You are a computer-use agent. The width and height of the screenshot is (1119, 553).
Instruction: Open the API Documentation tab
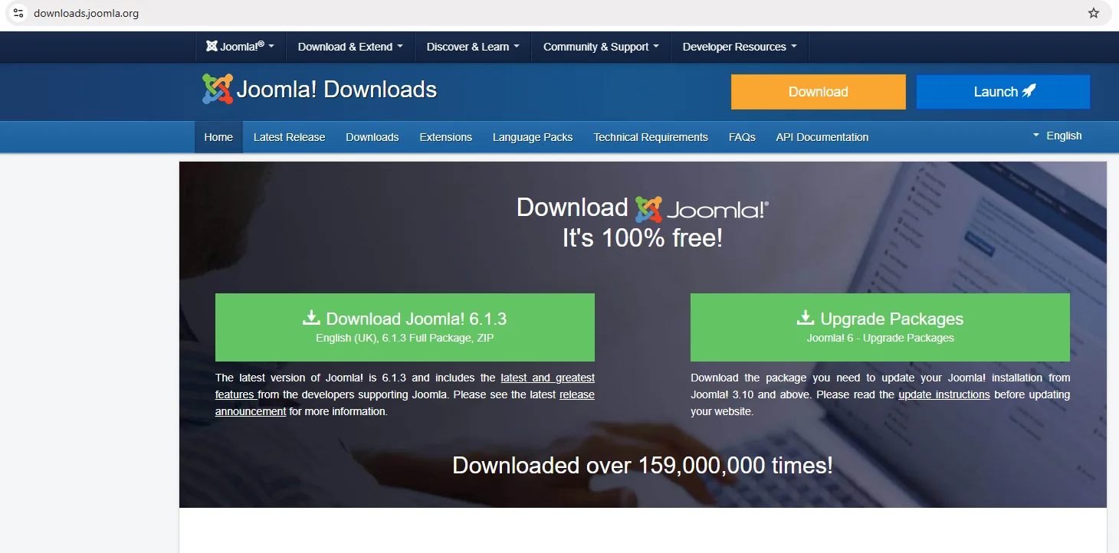[822, 137]
